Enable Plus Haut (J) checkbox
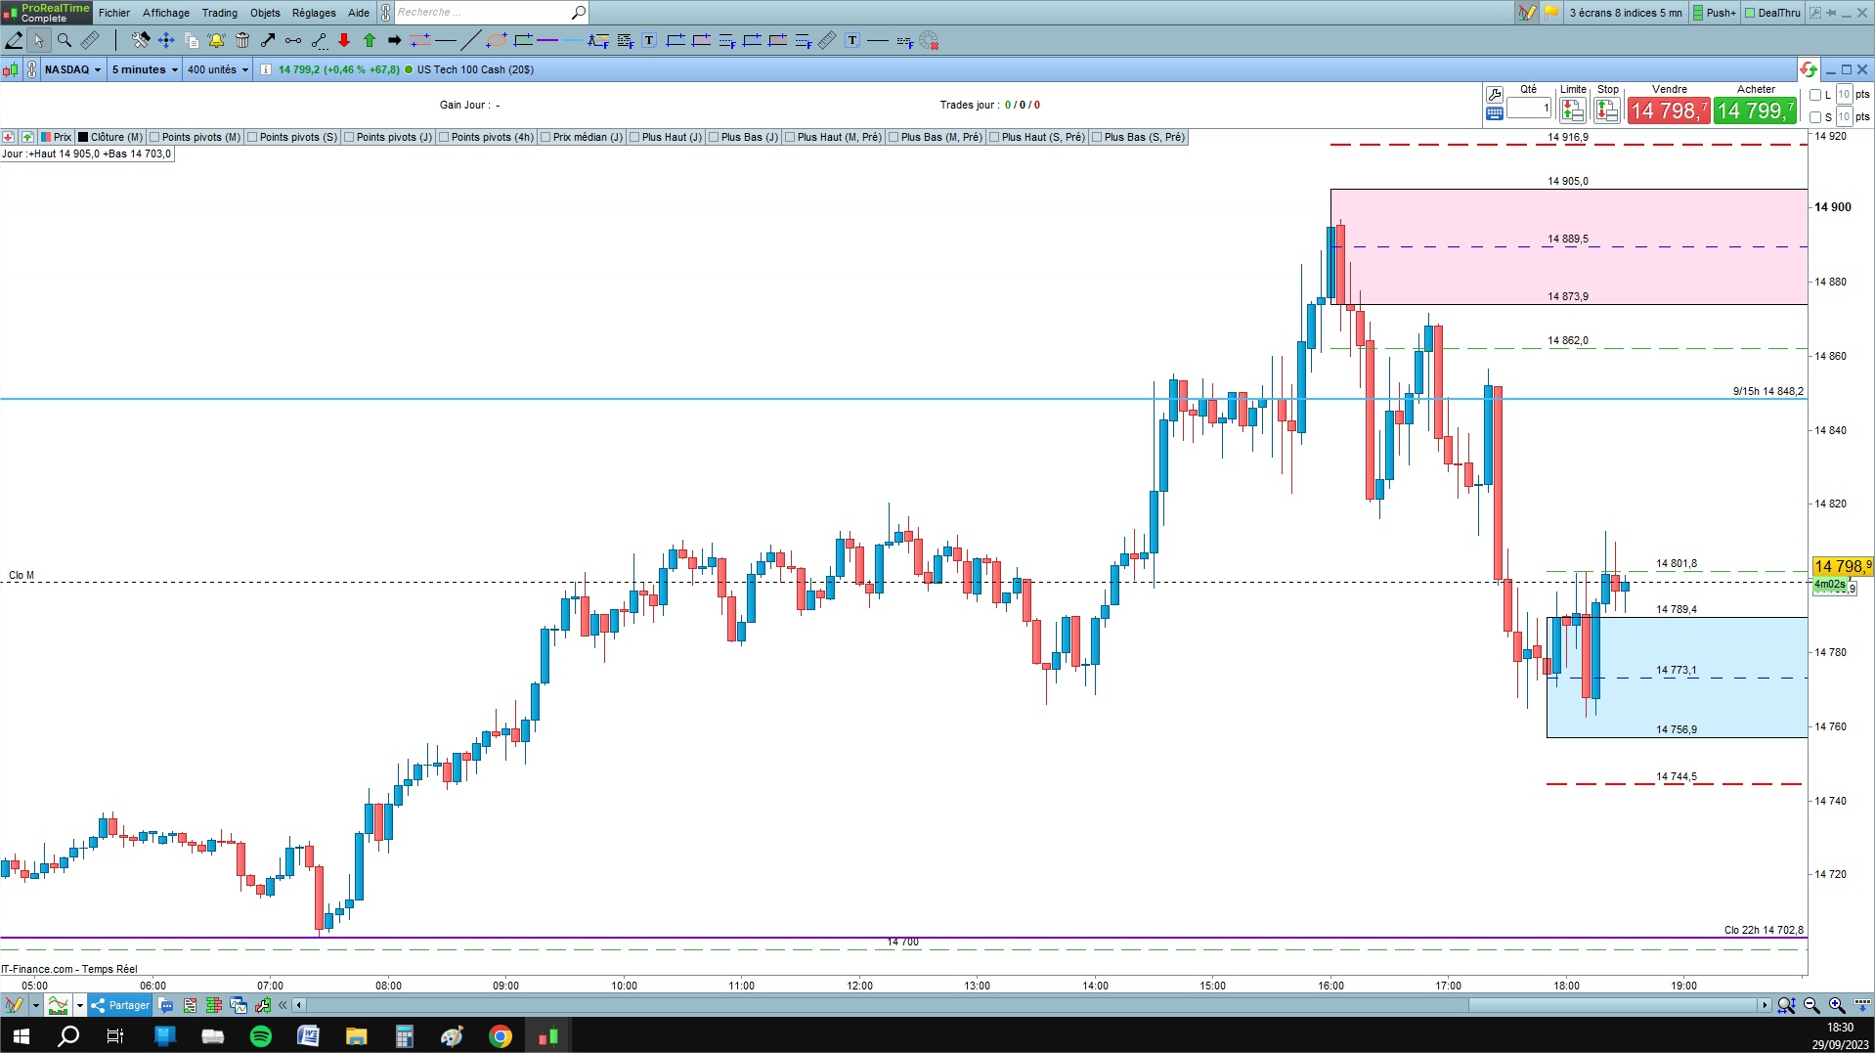The height and width of the screenshot is (1053, 1875). [x=634, y=137]
